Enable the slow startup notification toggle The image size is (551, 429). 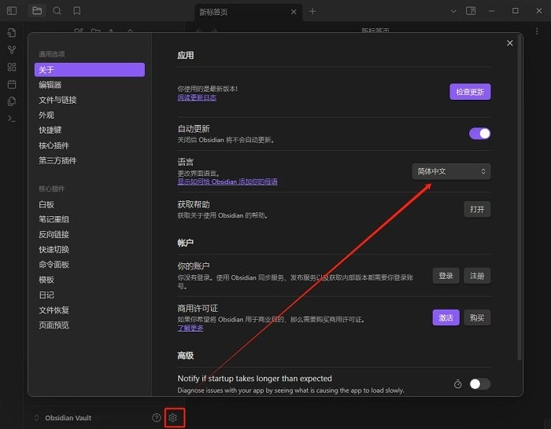tap(479, 384)
